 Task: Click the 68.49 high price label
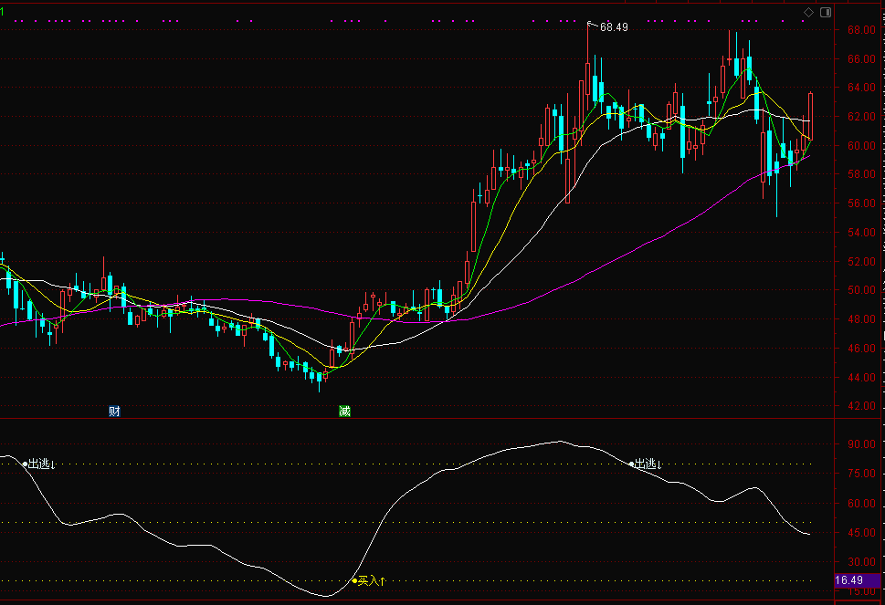tap(614, 27)
